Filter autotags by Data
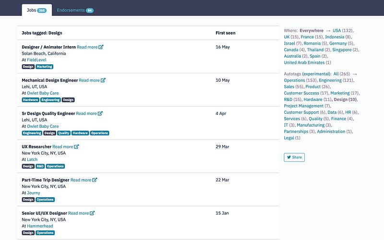Image resolution: width=384 pixels, height=240 pixels. click(x=332, y=112)
